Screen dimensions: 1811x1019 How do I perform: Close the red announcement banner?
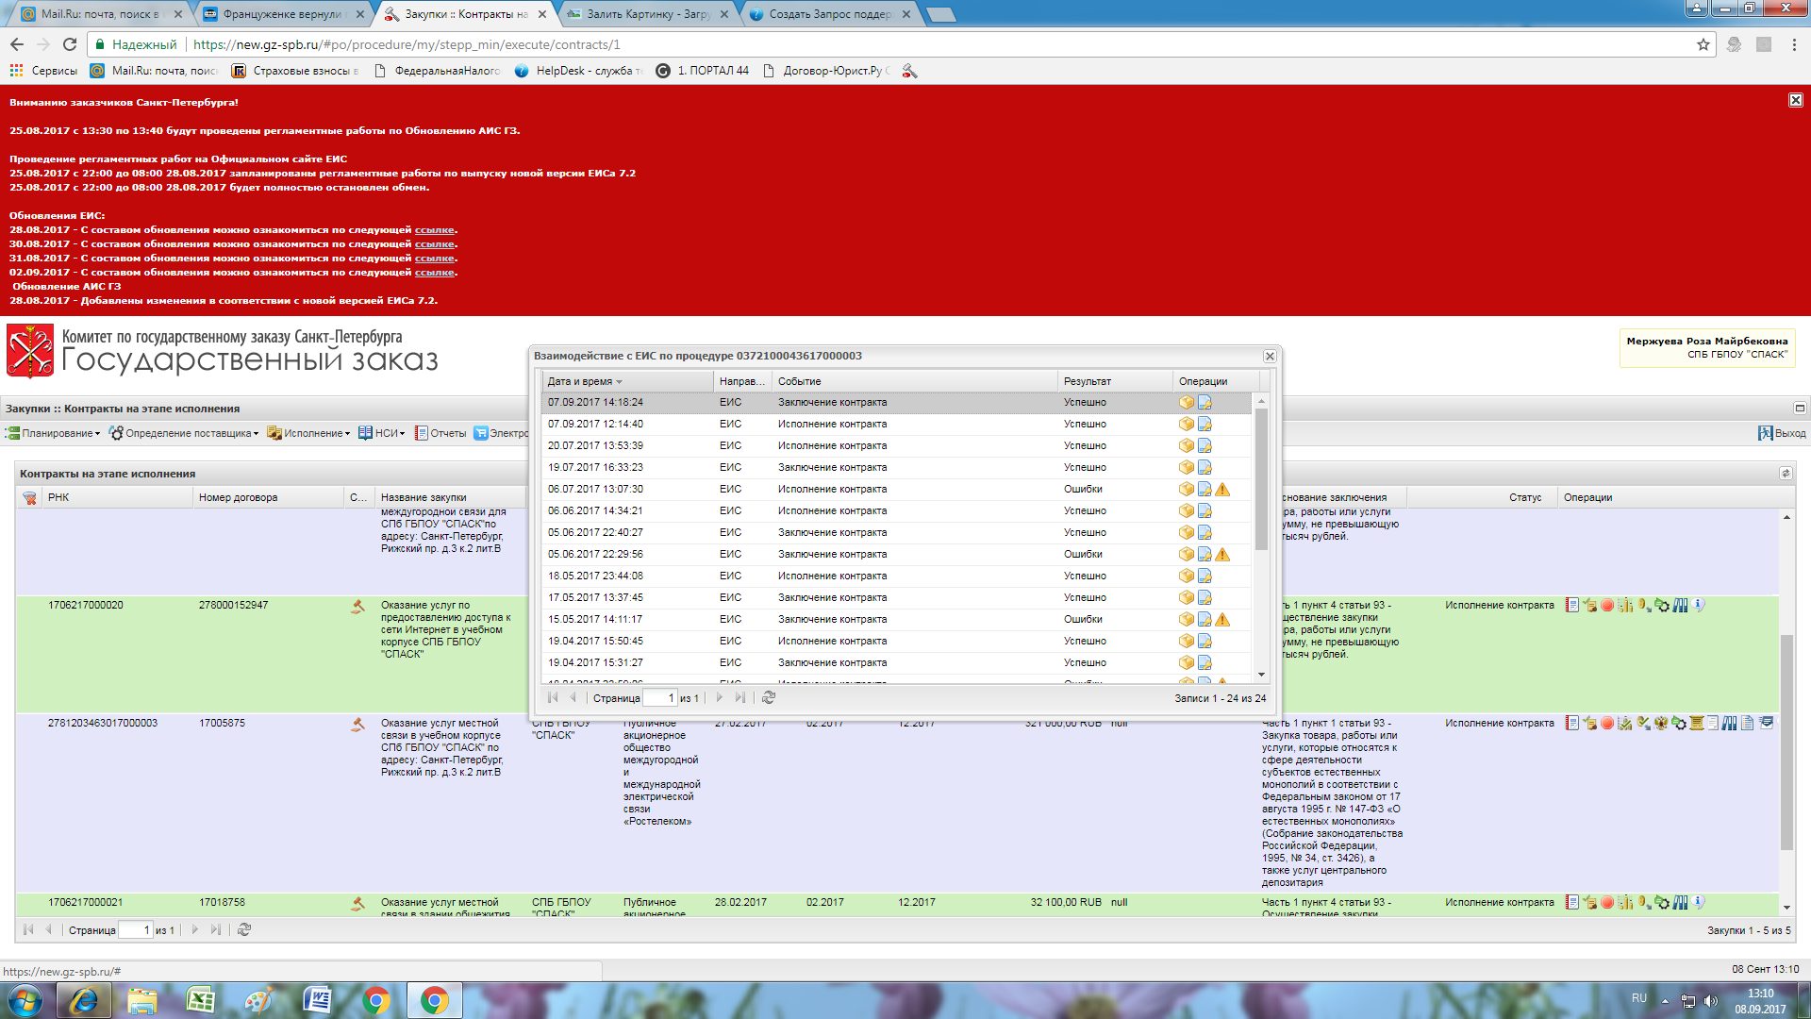pos(1795,100)
